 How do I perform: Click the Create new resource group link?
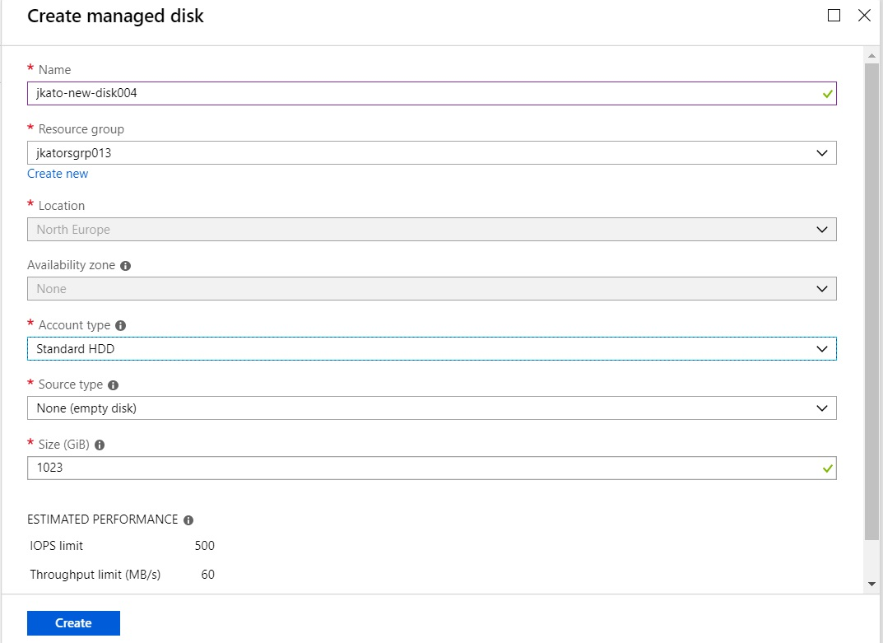point(58,173)
